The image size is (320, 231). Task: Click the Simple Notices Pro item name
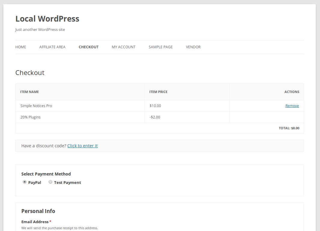[x=36, y=106]
